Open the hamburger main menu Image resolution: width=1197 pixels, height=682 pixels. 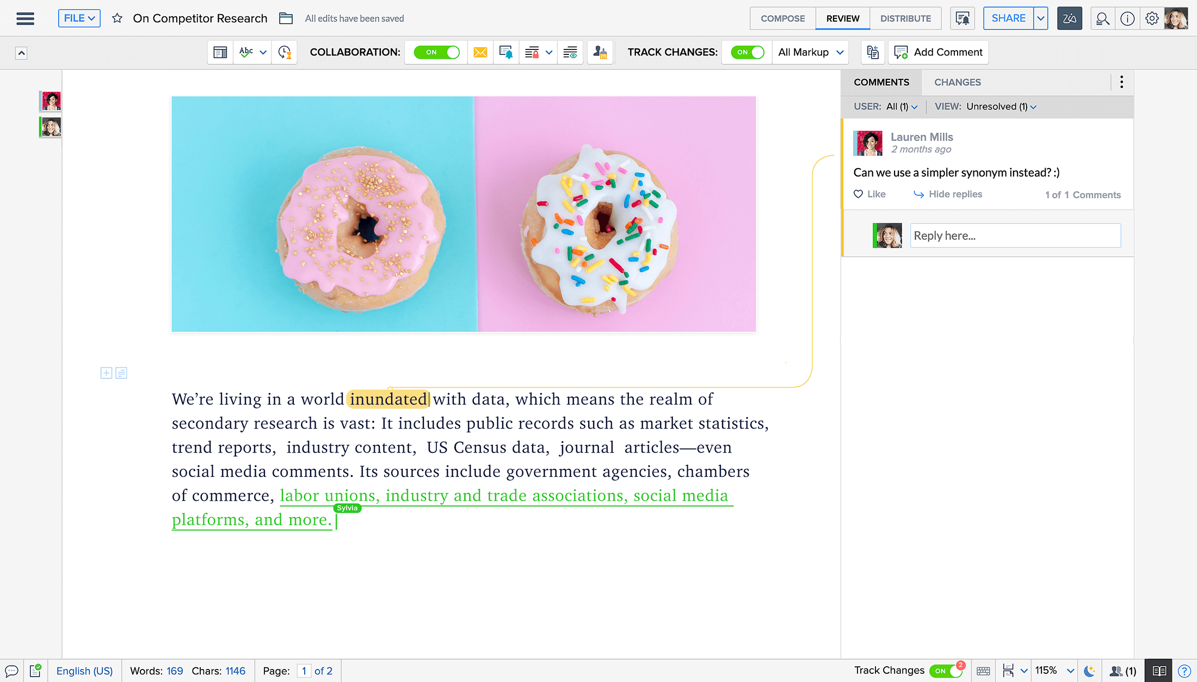tap(25, 18)
